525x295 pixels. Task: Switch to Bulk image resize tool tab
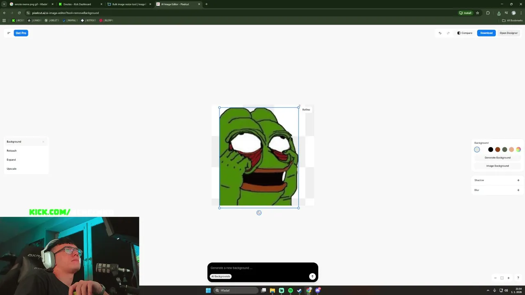click(129, 4)
